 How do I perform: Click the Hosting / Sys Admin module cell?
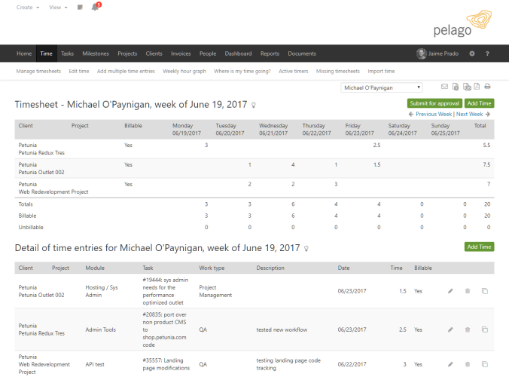[102, 291]
